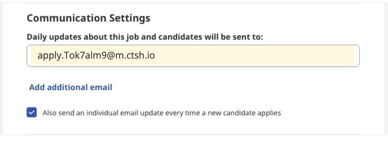Select the yellow highlighted email address box

click(193, 56)
